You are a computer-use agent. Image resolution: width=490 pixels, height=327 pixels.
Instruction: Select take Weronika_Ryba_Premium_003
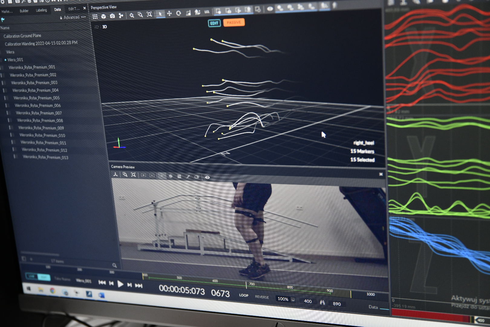click(x=34, y=83)
